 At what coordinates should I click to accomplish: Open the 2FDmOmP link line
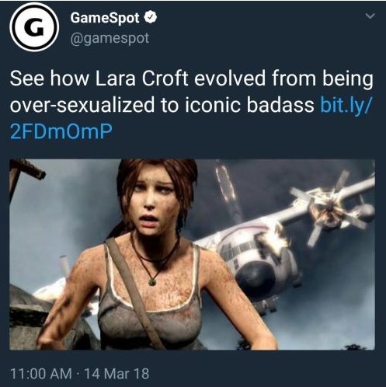point(61,131)
